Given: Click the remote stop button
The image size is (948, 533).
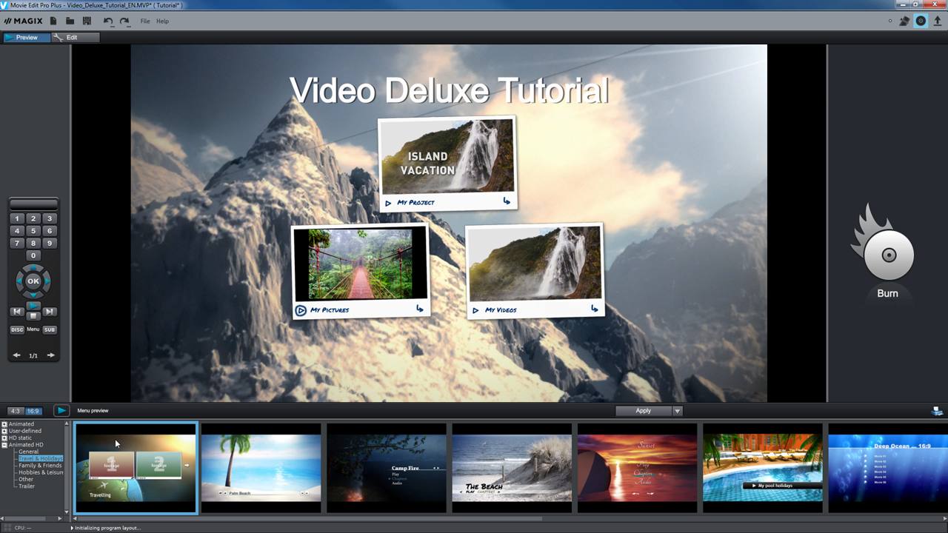Looking at the screenshot, I should 33,316.
